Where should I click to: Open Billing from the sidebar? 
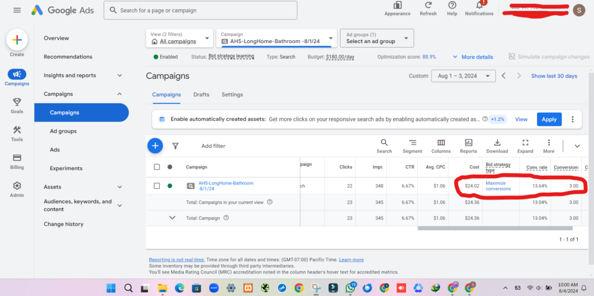tap(17, 162)
